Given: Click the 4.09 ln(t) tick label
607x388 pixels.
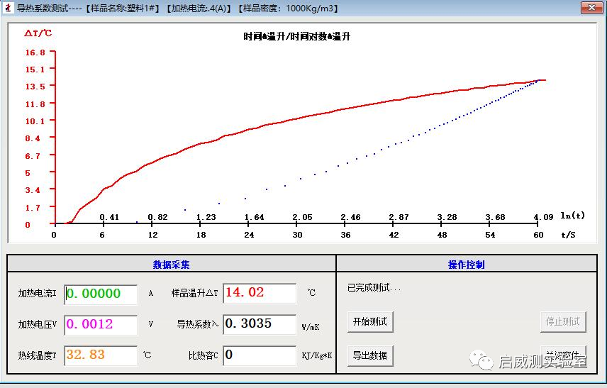Looking at the screenshot, I should [543, 217].
